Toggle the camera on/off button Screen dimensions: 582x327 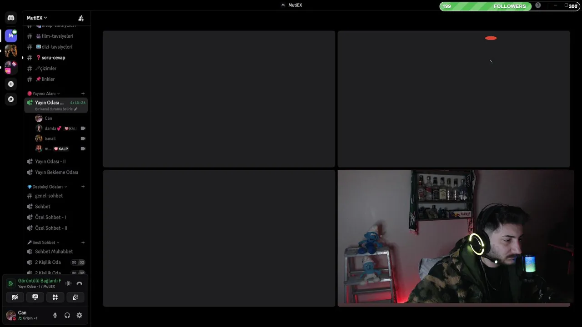[15, 297]
